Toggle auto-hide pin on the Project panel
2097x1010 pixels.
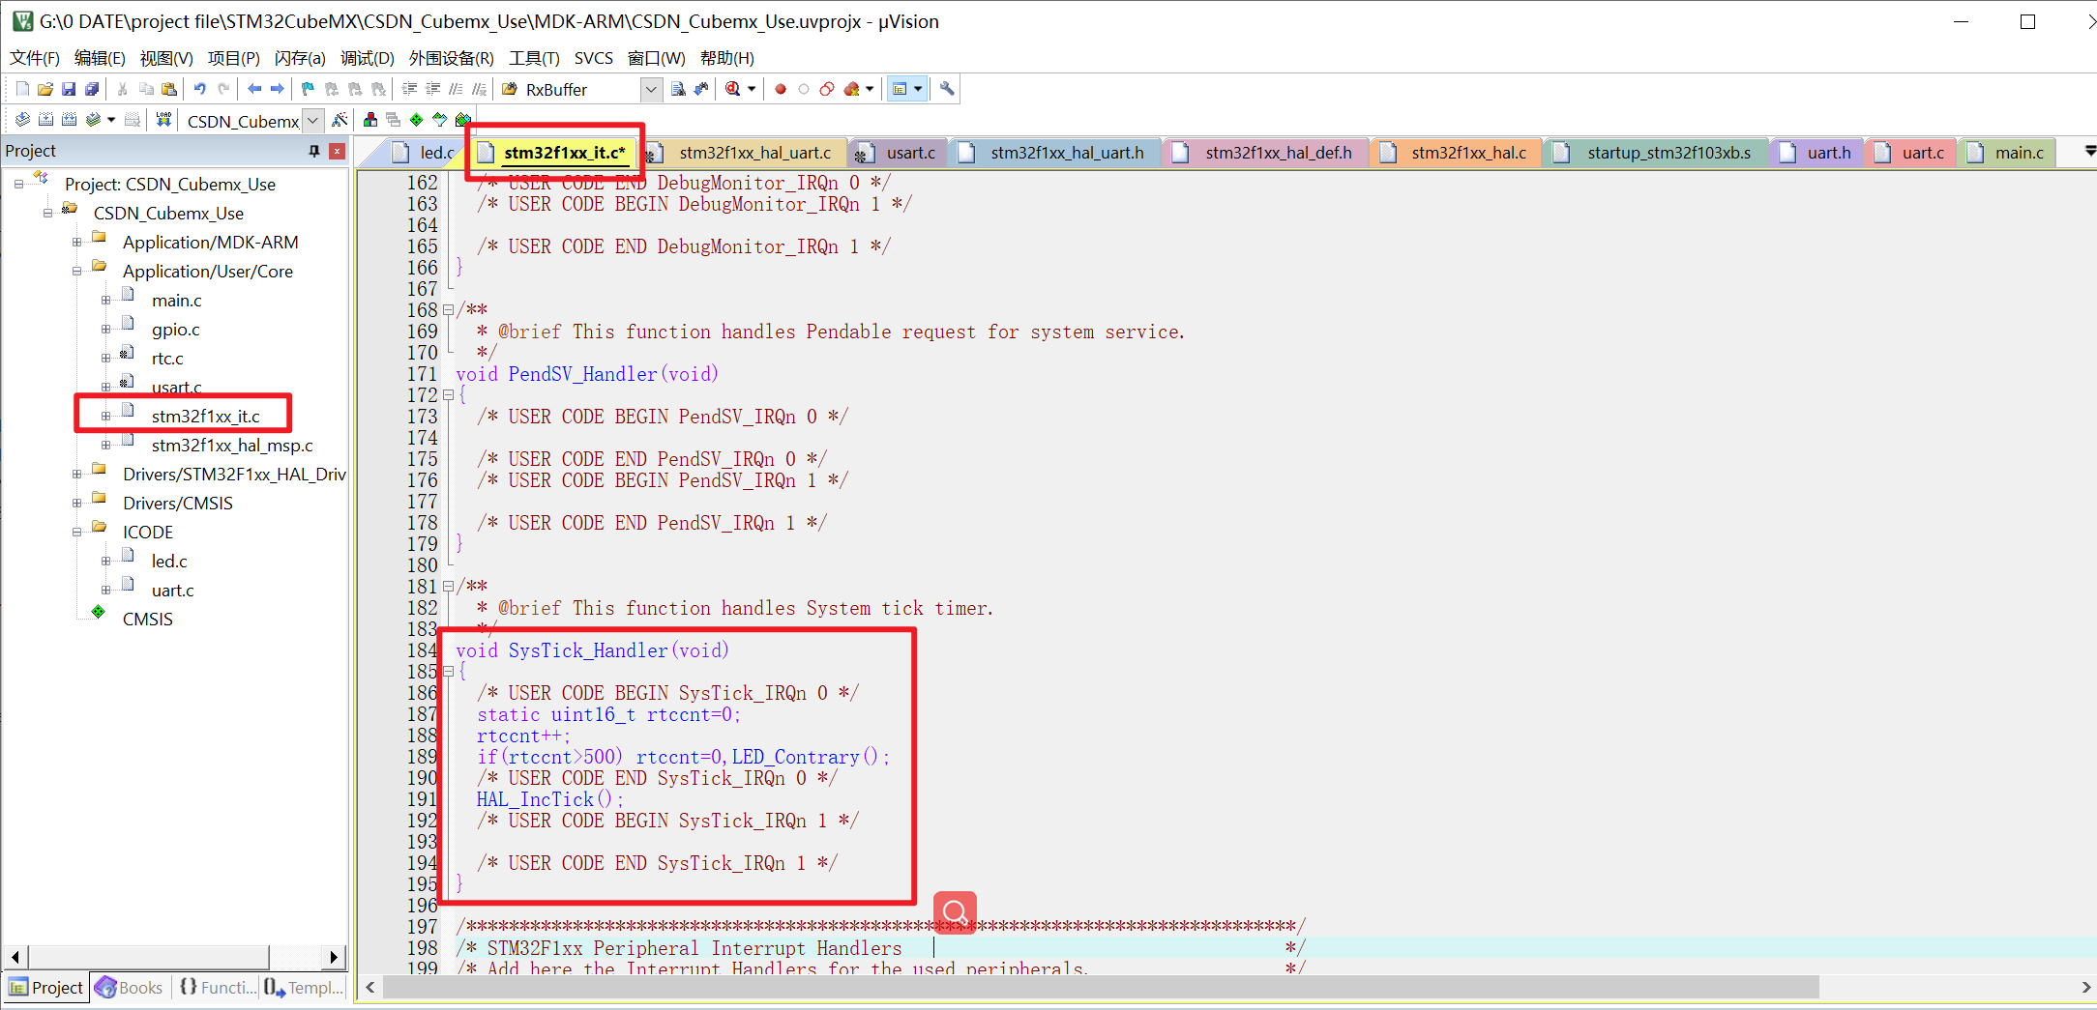(x=314, y=151)
